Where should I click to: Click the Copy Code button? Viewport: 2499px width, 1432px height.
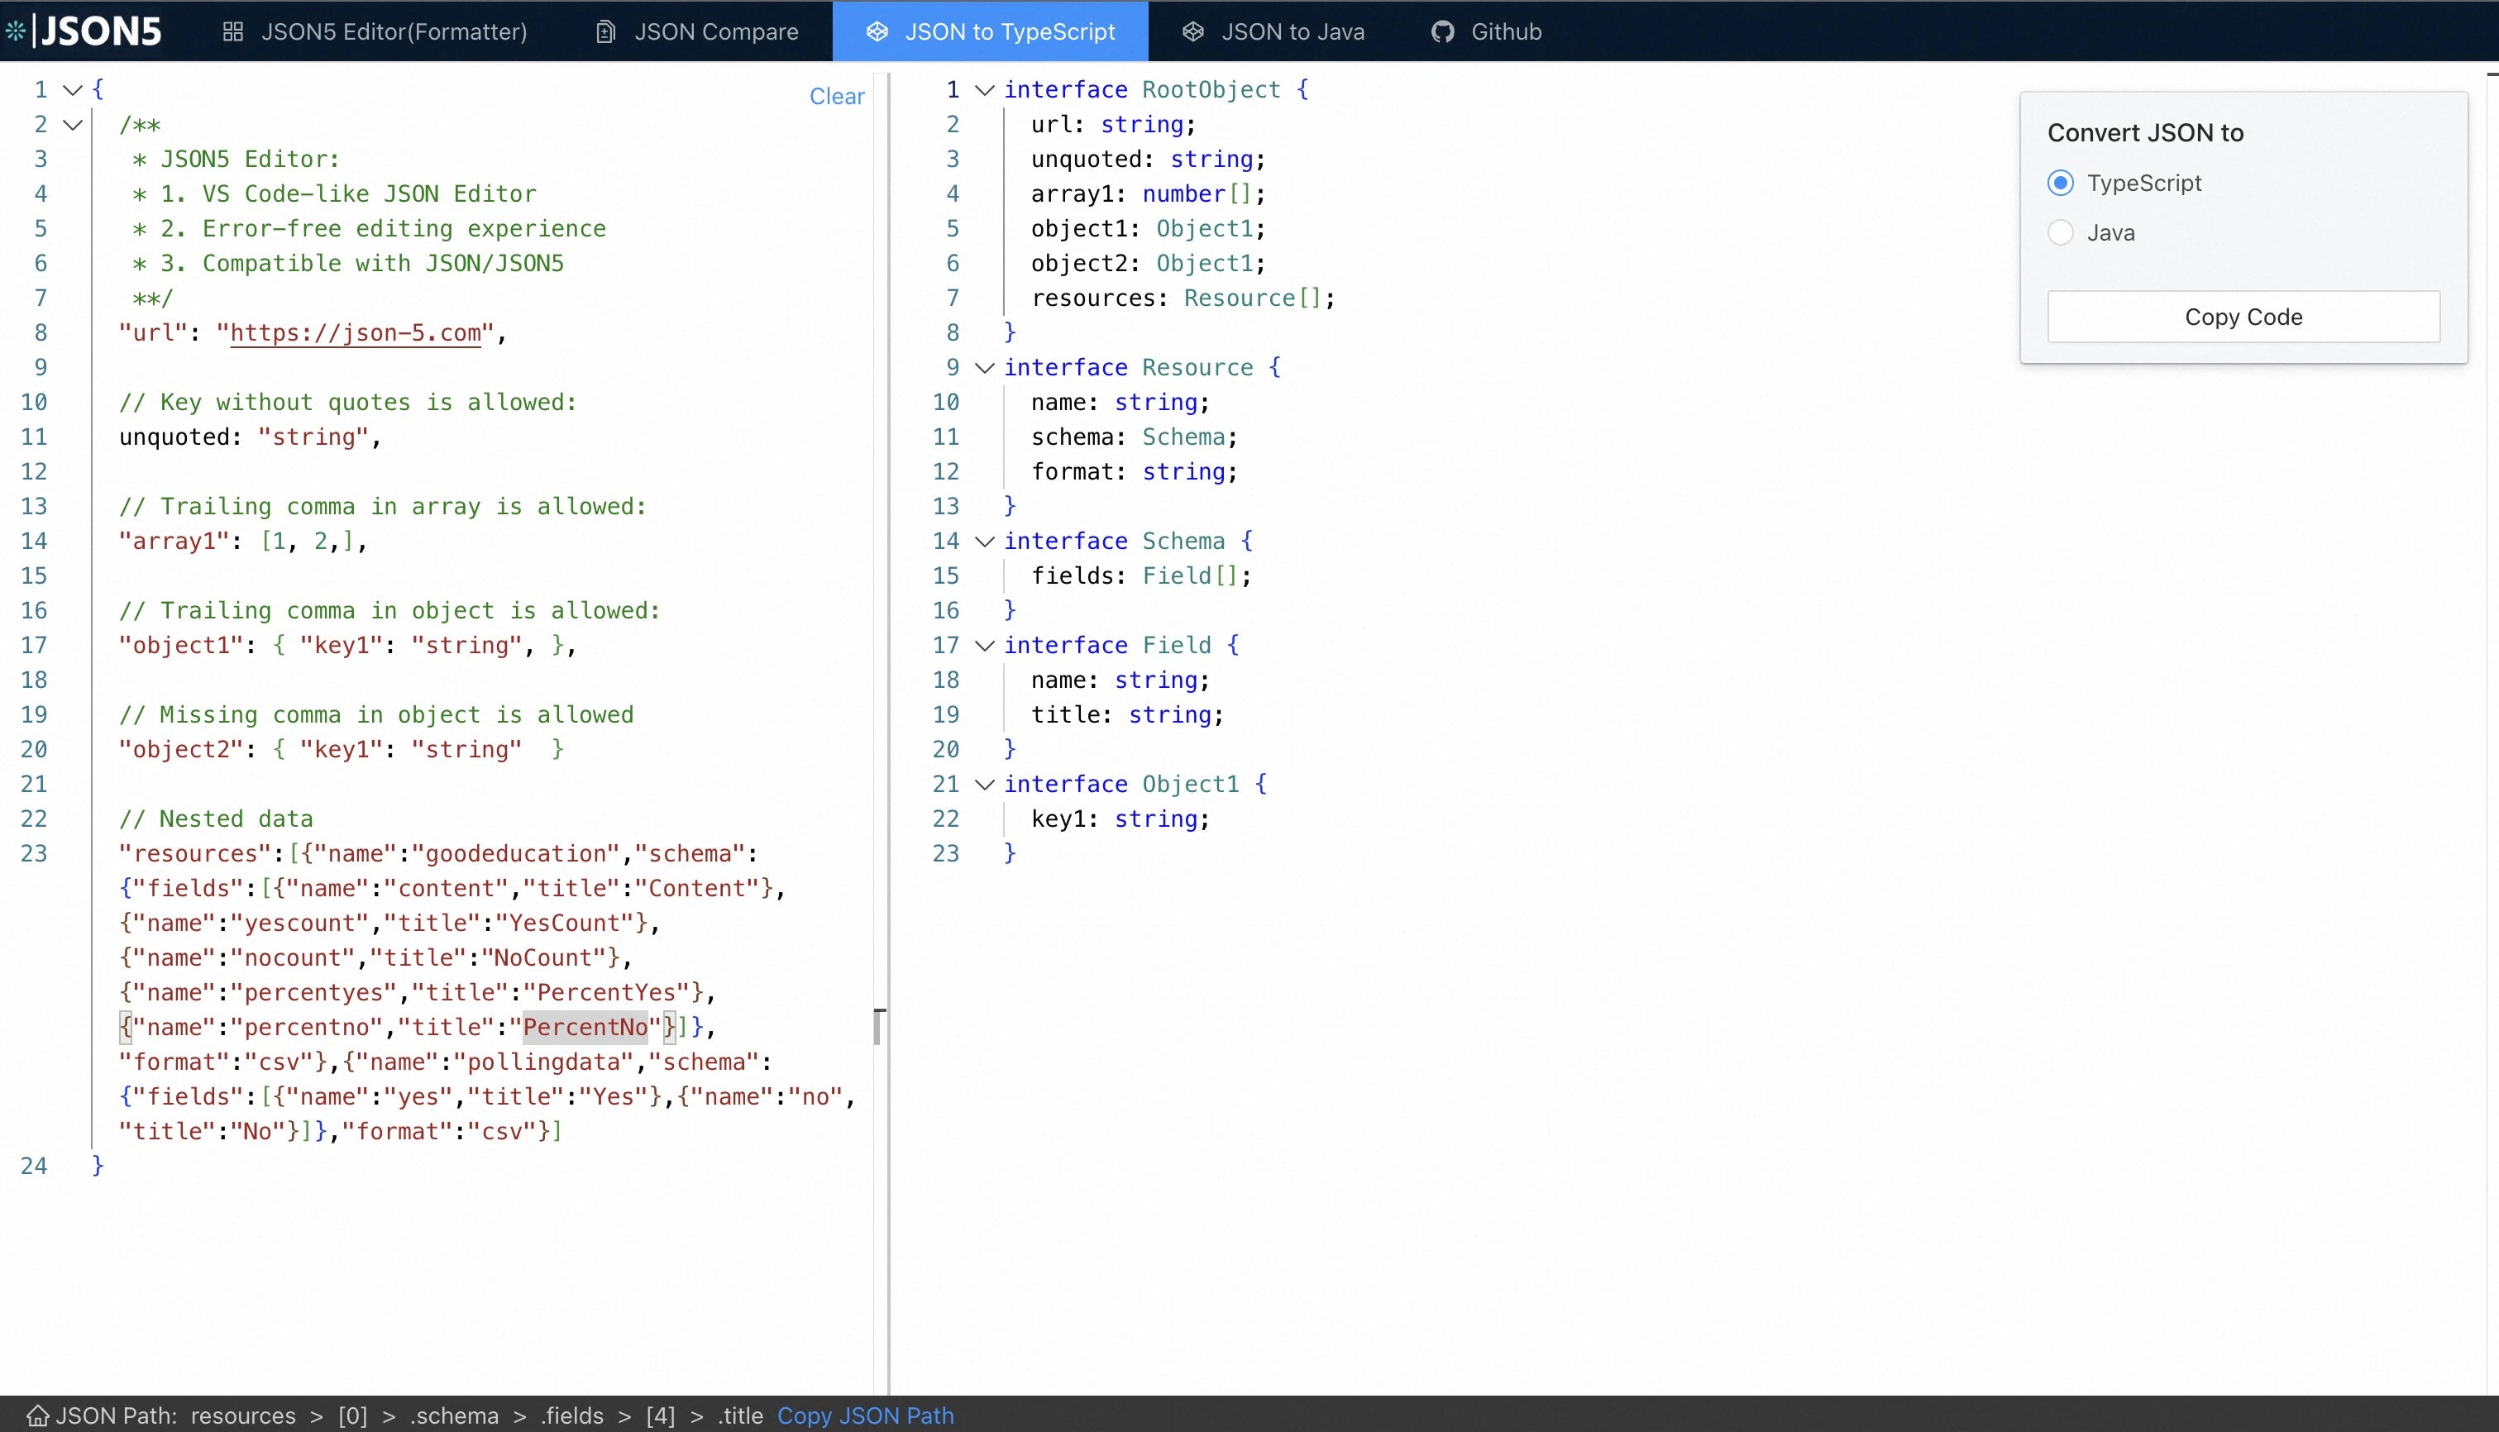(2243, 316)
